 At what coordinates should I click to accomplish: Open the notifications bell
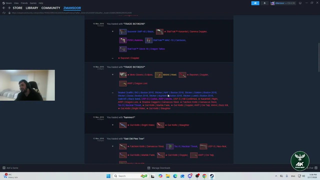(x=264, y=3)
